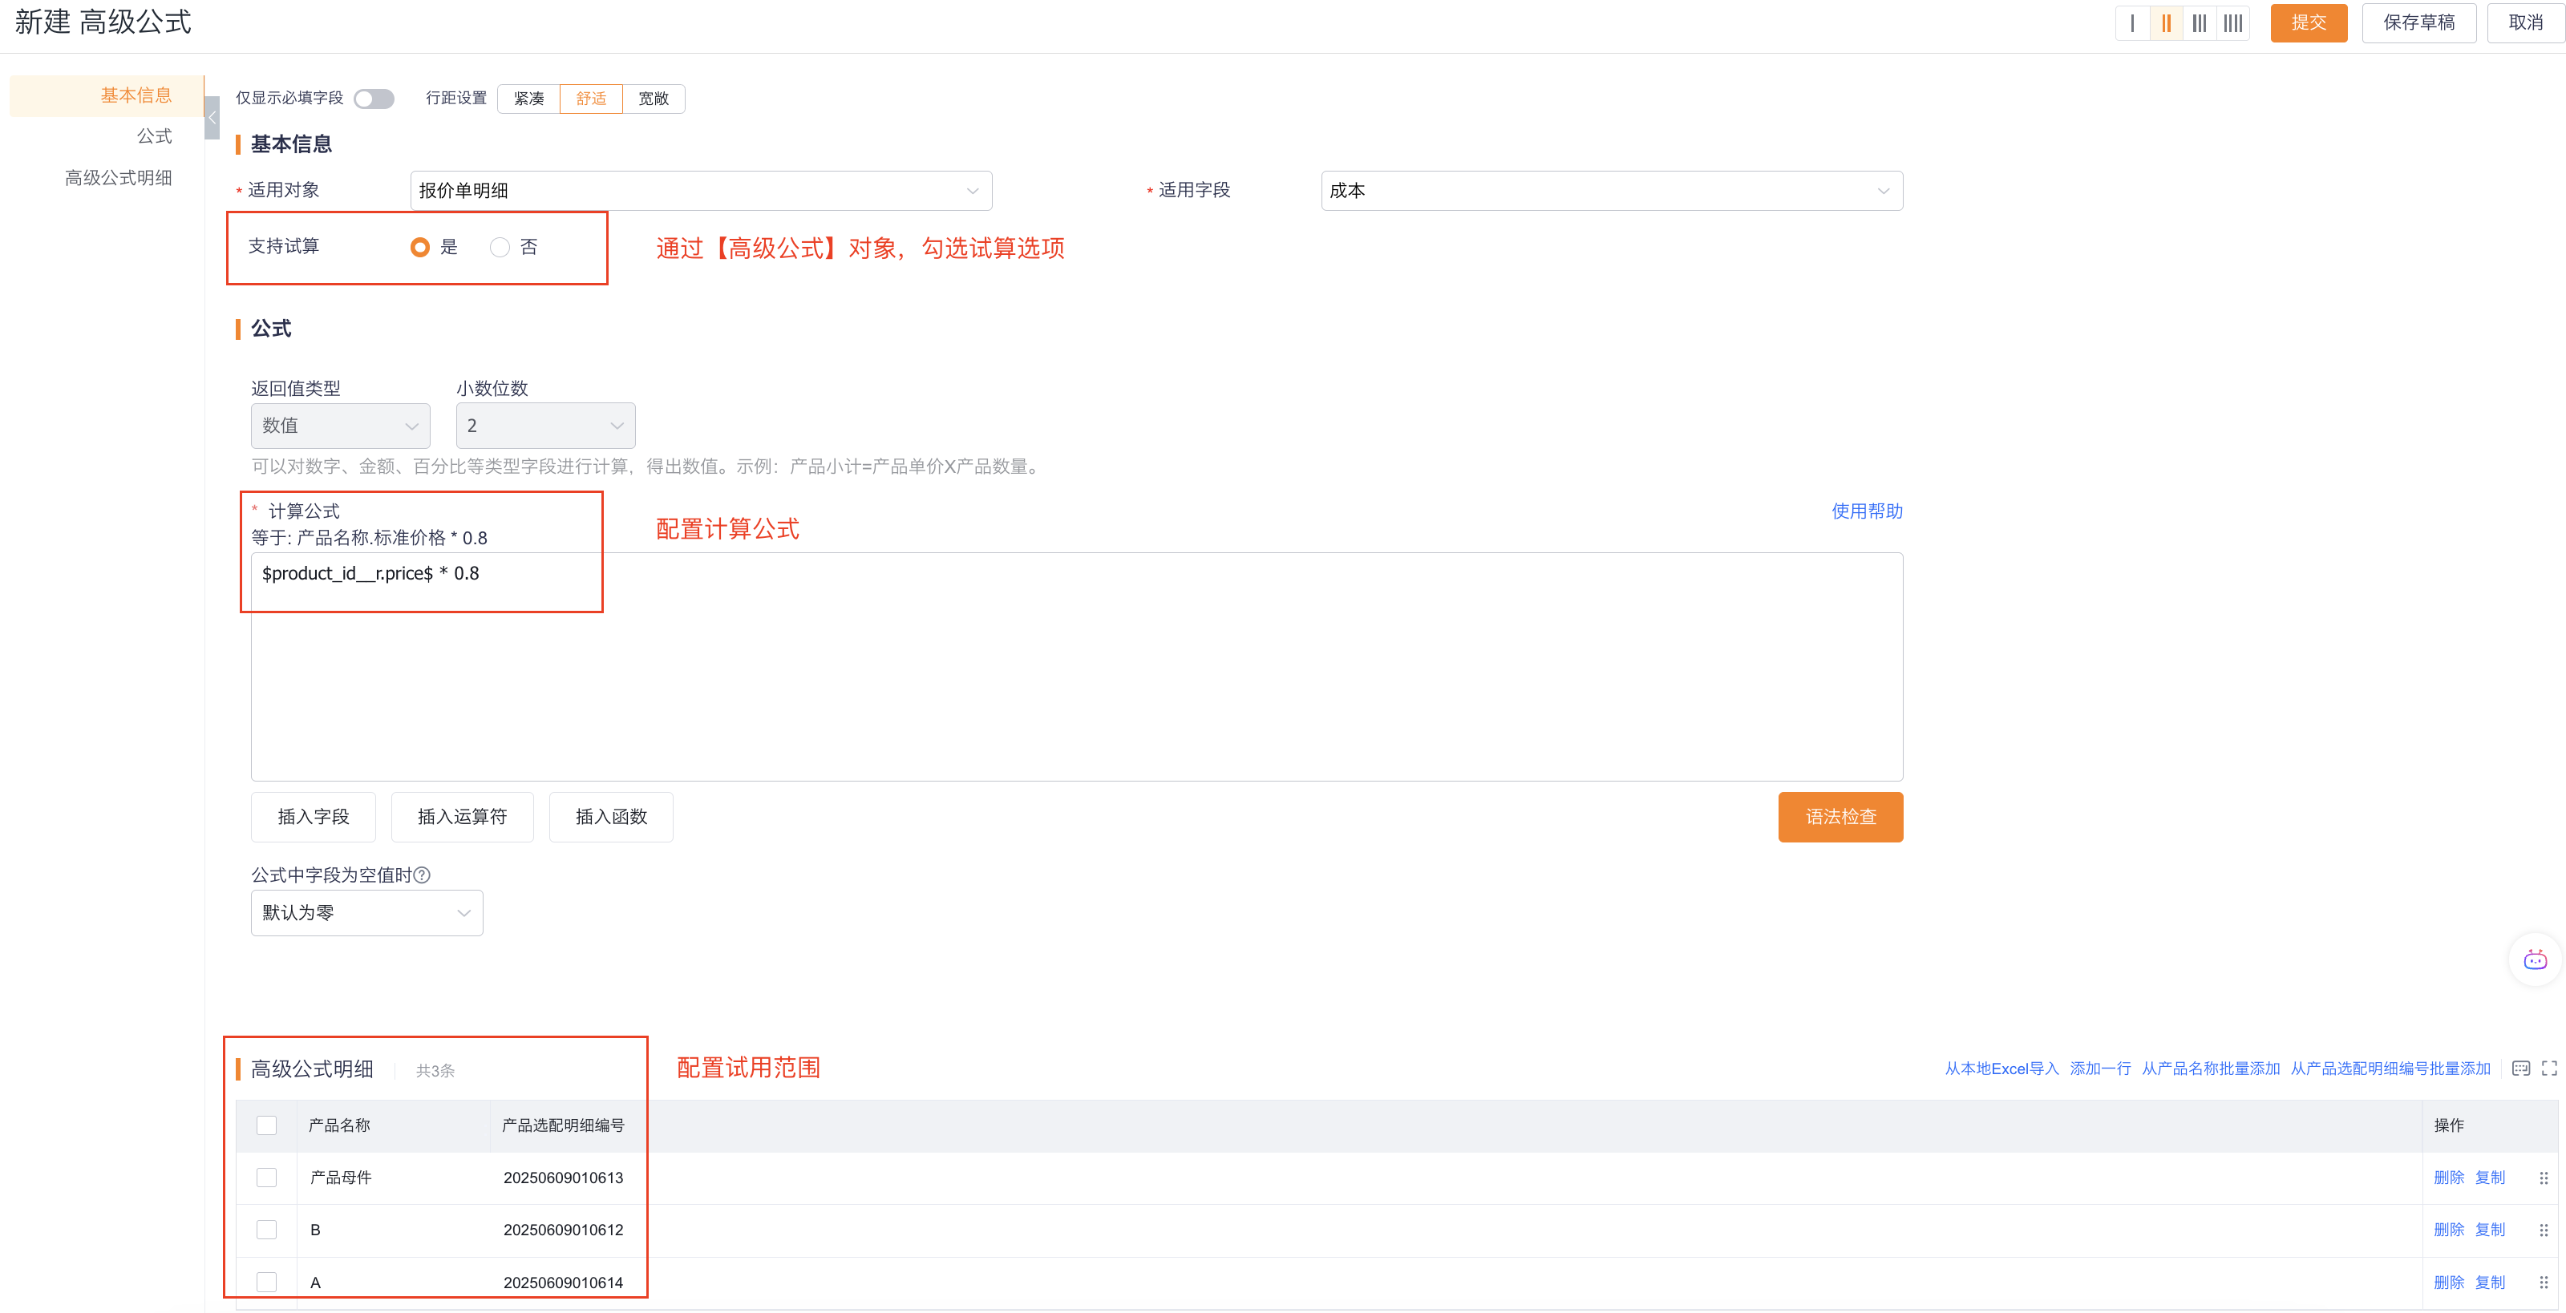
Task: Click 添加一行 link
Action: pos(2100,1069)
